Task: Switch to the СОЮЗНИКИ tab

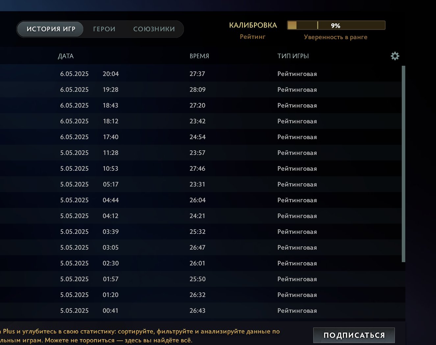Action: click(154, 29)
